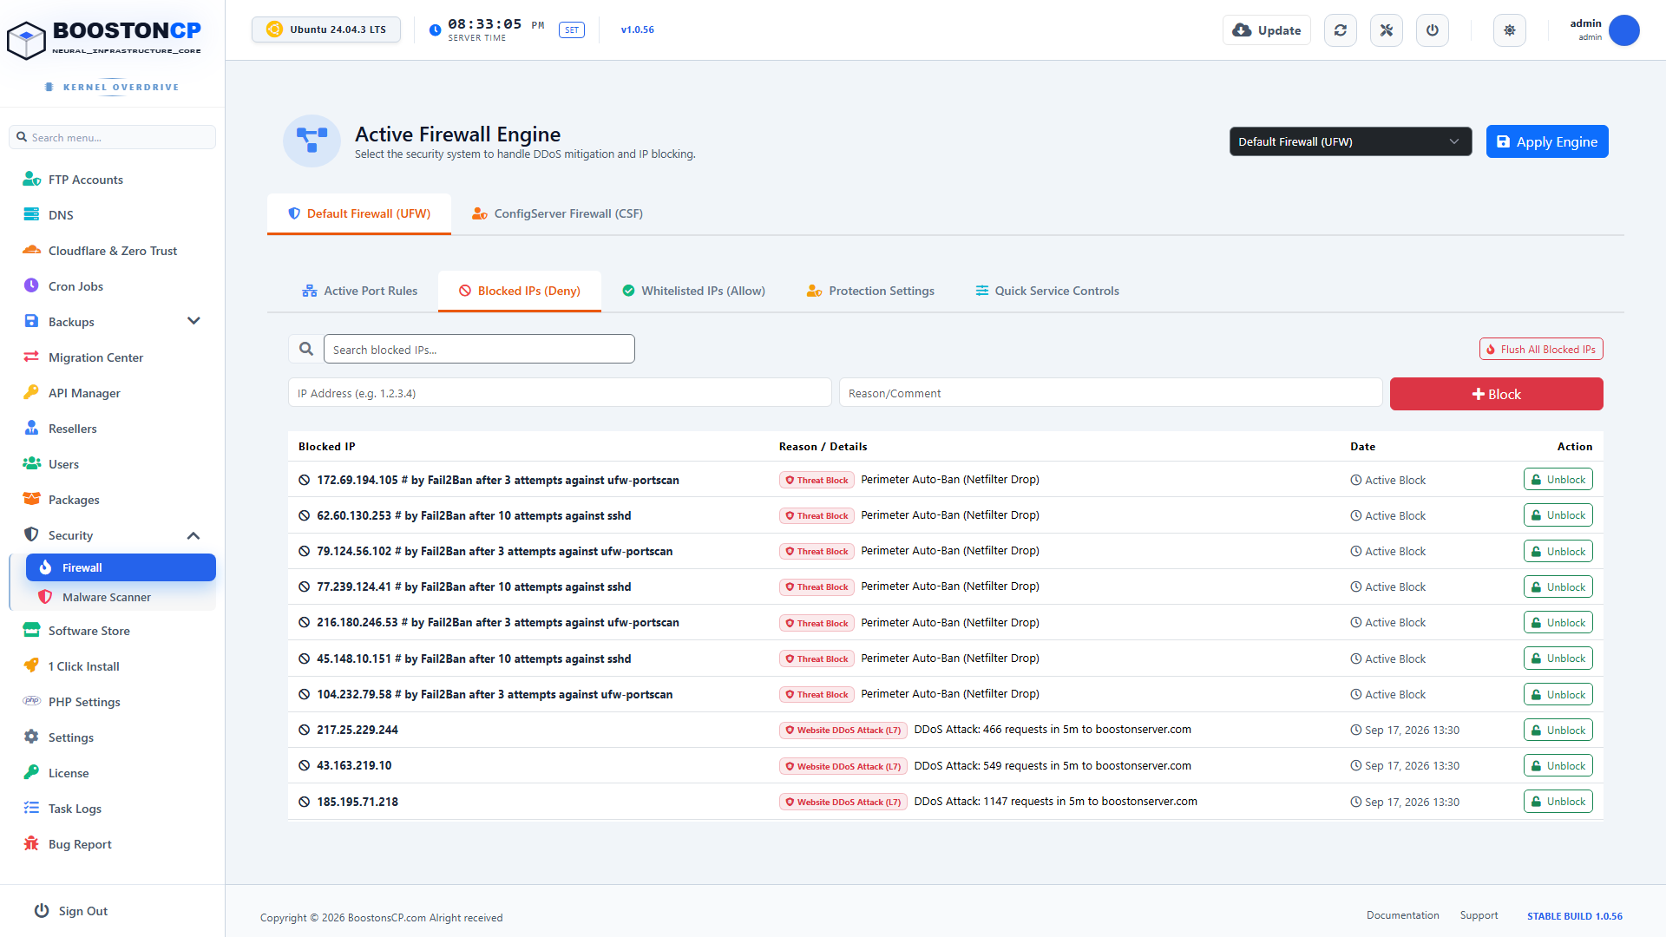Focus the Search blocked IPs field

pyautogui.click(x=479, y=349)
